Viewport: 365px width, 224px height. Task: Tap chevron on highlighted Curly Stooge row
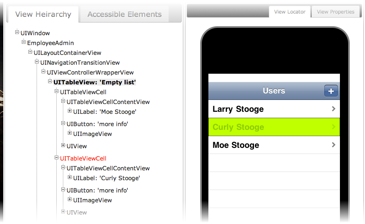(x=334, y=127)
